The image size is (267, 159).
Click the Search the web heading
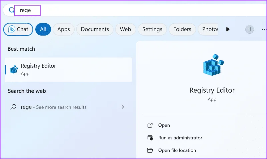point(27,91)
